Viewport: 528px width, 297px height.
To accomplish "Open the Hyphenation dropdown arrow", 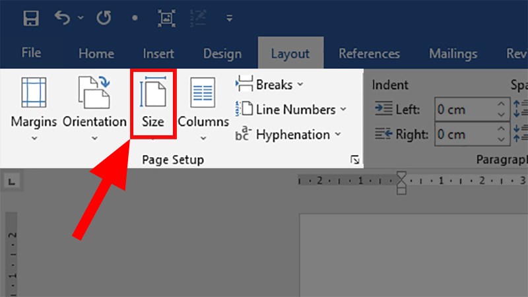I will coord(338,135).
